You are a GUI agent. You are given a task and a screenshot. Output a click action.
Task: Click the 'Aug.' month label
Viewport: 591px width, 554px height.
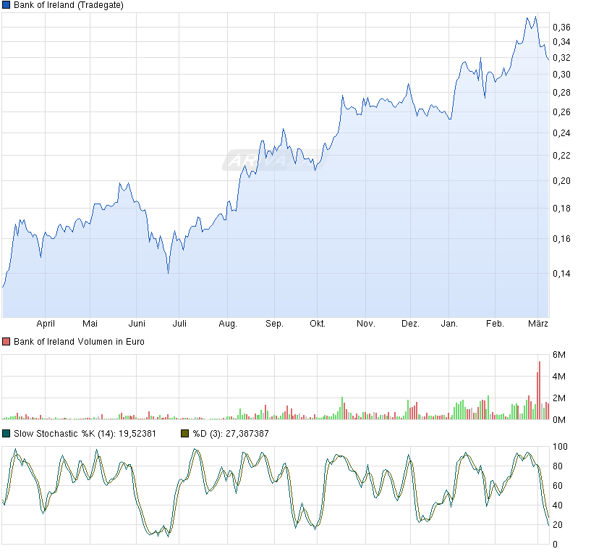tap(228, 324)
